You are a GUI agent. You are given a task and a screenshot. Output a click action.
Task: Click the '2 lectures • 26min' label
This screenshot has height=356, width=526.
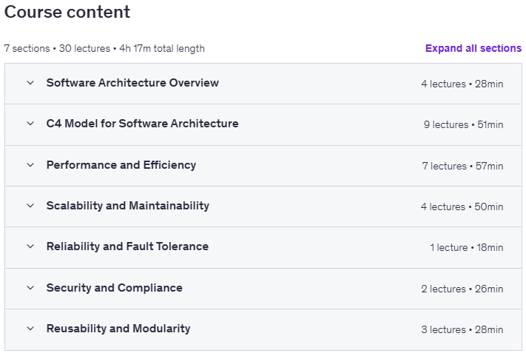462,289
